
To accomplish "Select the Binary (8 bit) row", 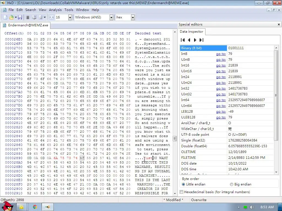I will pyautogui.click(x=227, y=48).
